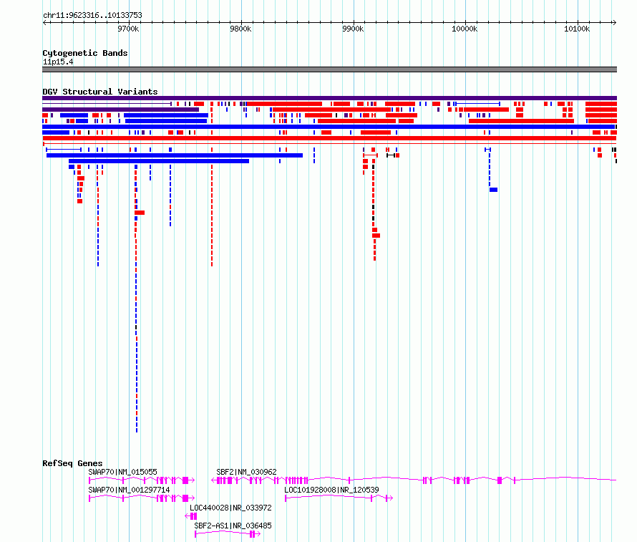Click the small blue variant block near 10020k
Screen dimensions: 637x542
coord(494,190)
